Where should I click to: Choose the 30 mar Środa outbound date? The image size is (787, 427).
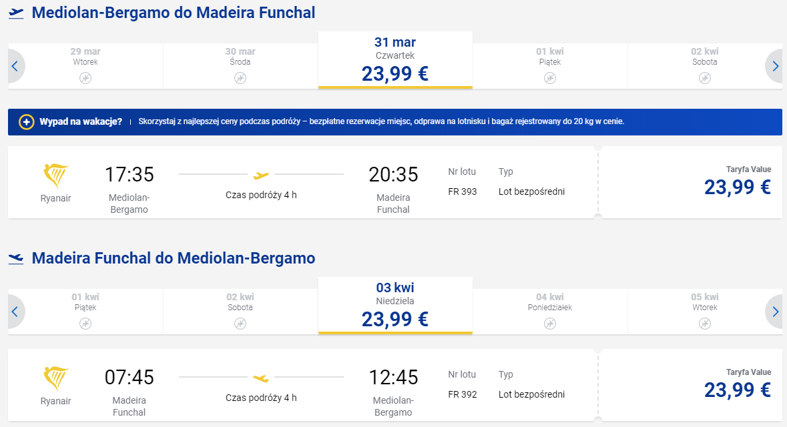click(240, 66)
